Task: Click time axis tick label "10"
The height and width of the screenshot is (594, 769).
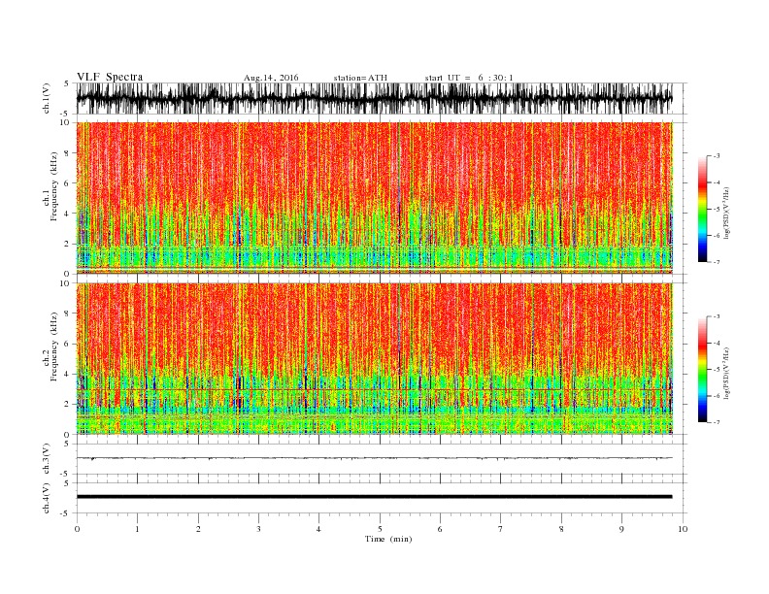Action: coord(683,529)
